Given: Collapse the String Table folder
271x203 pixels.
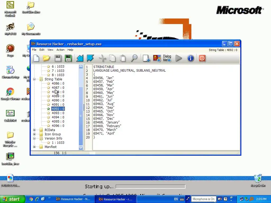Looking at the screenshot, I should coord(34,79).
